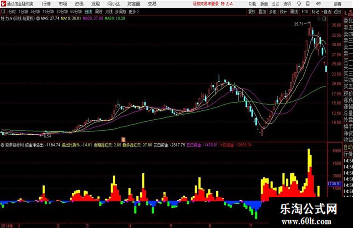353x228 pixels.
Task: Click the stock title 特力A(日线 前复权)
Action: 18,18
